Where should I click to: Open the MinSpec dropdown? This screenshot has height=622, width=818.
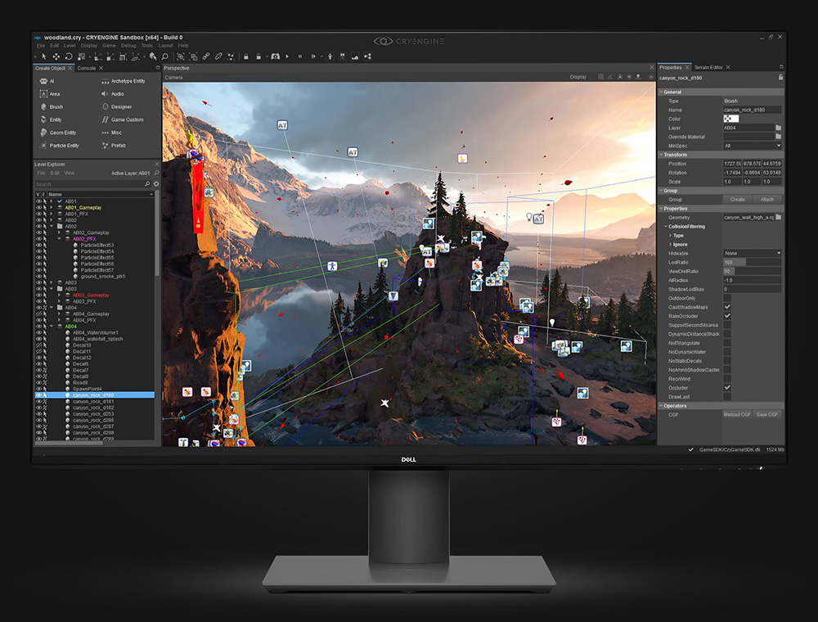click(753, 146)
